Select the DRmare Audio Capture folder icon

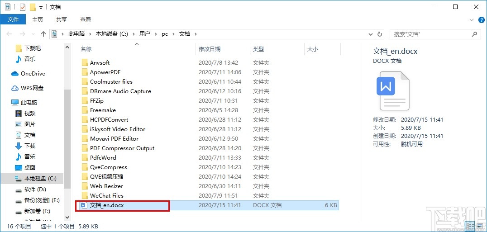85,91
